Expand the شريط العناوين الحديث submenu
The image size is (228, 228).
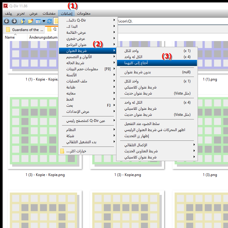(x=157, y=151)
